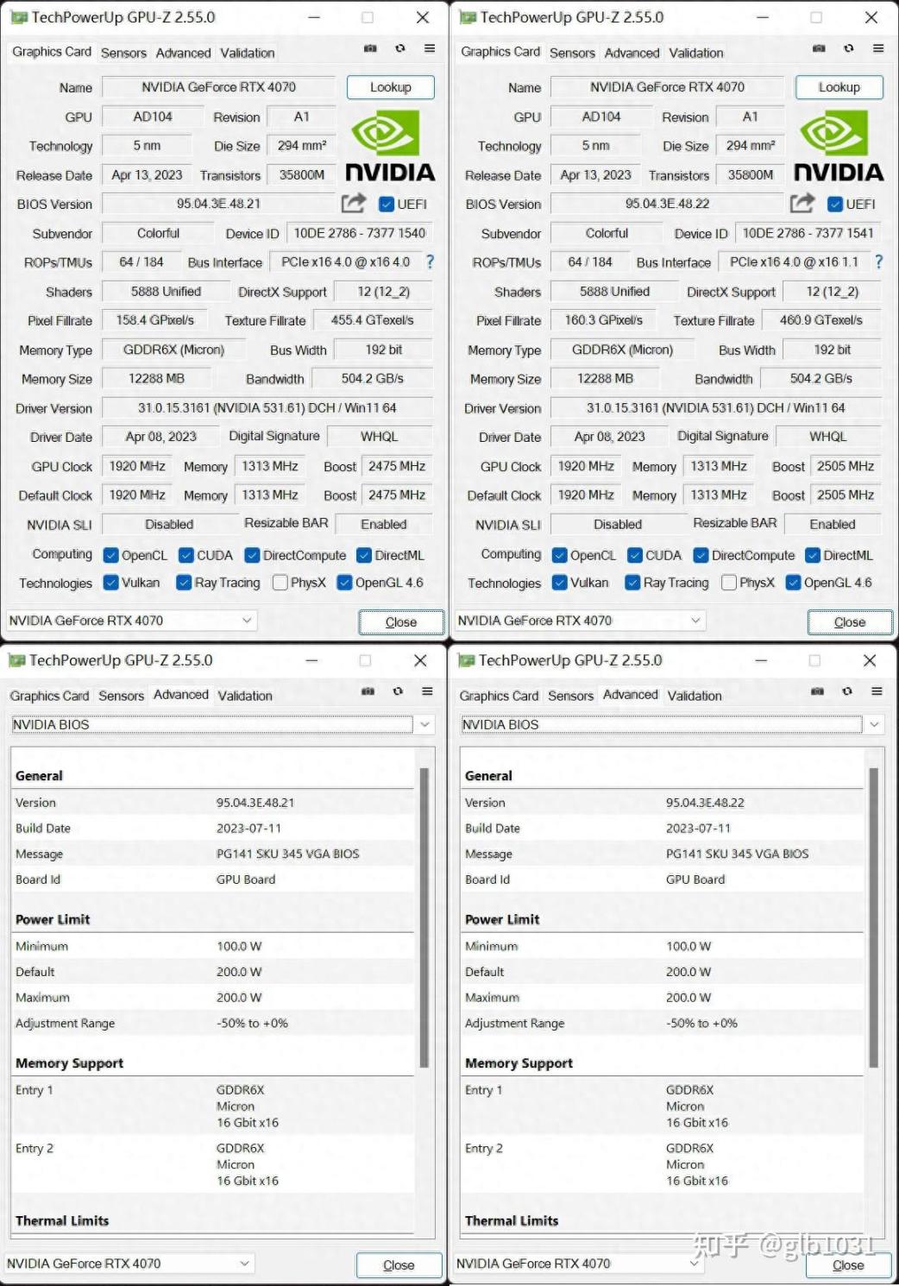The height and width of the screenshot is (1286, 899).
Task: Expand NVIDIA BIOS dropdown in bottom-left window
Action: [424, 725]
